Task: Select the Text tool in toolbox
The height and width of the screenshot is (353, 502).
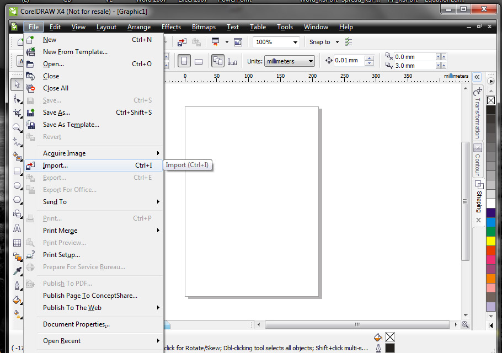Action: (17, 228)
